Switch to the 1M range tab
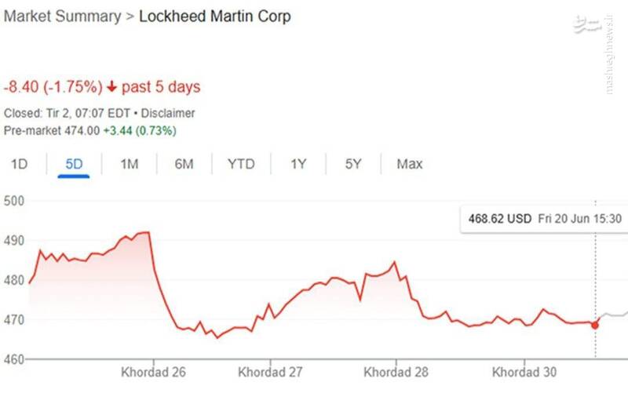The width and height of the screenshot is (628, 415). click(x=129, y=164)
